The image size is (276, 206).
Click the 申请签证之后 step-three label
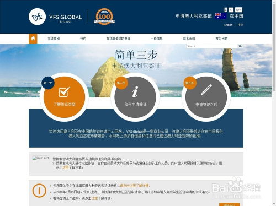pos(206,105)
